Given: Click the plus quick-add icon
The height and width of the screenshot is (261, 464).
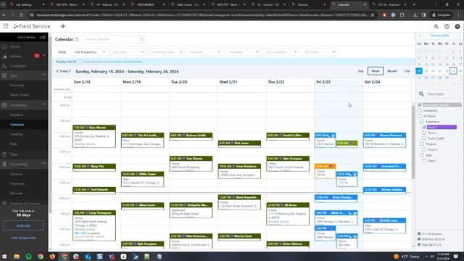Looking at the screenshot, I should coord(63,26).
